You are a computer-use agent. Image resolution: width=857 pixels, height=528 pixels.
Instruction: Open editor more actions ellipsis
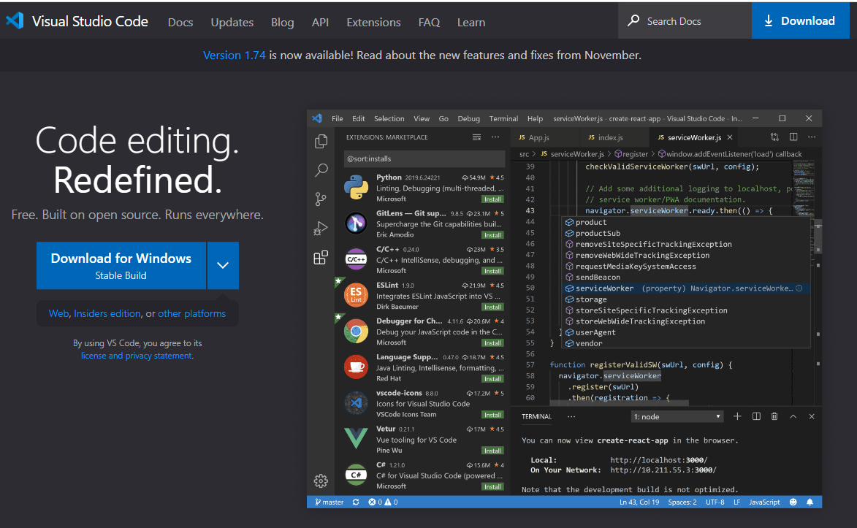click(x=812, y=137)
